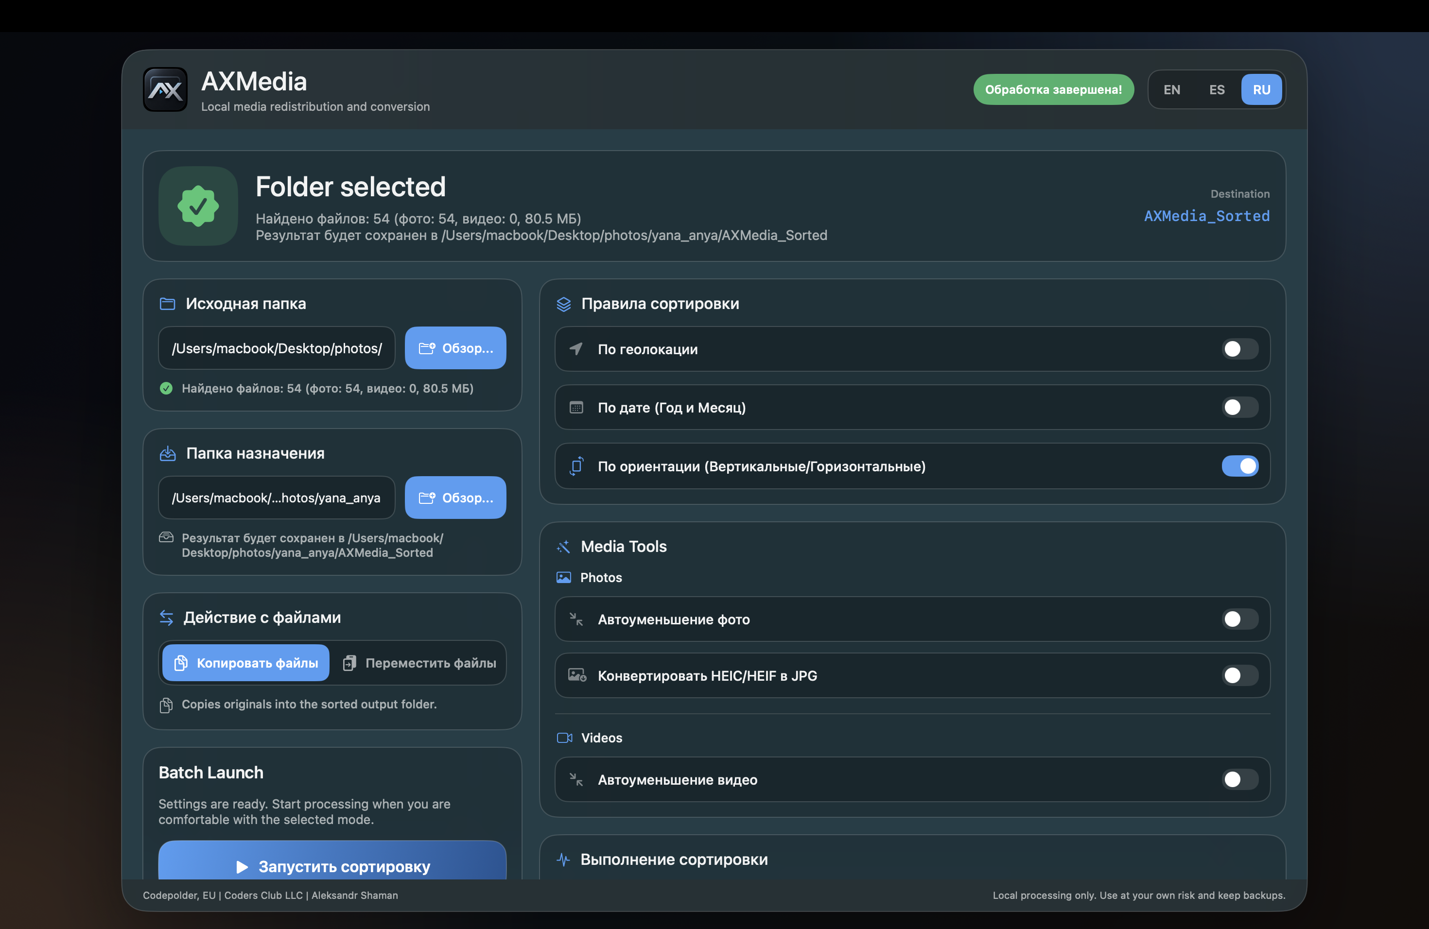Click the Codepolder, EU footer credits

tap(270, 895)
